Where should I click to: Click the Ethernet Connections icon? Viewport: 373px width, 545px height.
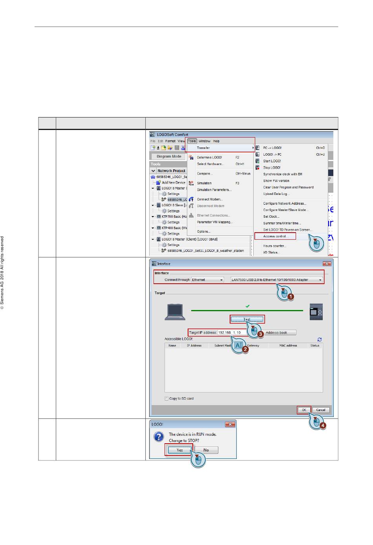(191, 215)
